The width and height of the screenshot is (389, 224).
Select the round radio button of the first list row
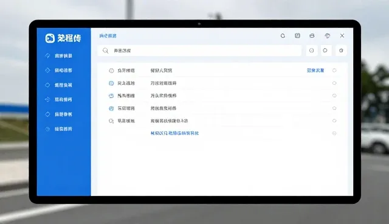tap(334, 71)
